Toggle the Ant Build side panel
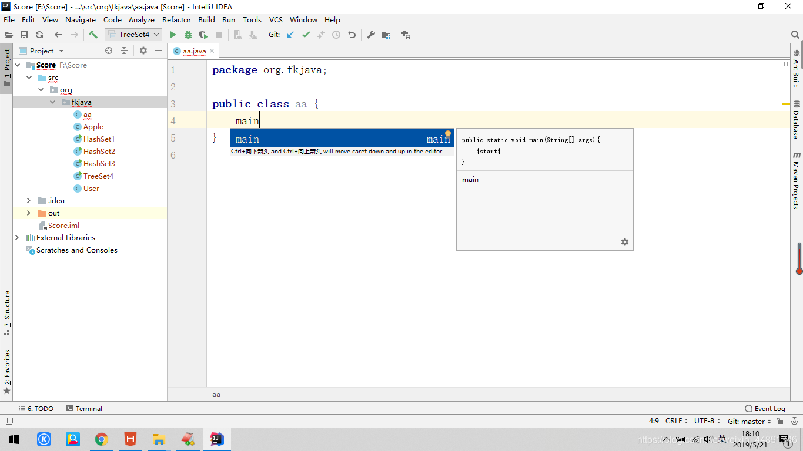803x451 pixels. pyautogui.click(x=796, y=68)
